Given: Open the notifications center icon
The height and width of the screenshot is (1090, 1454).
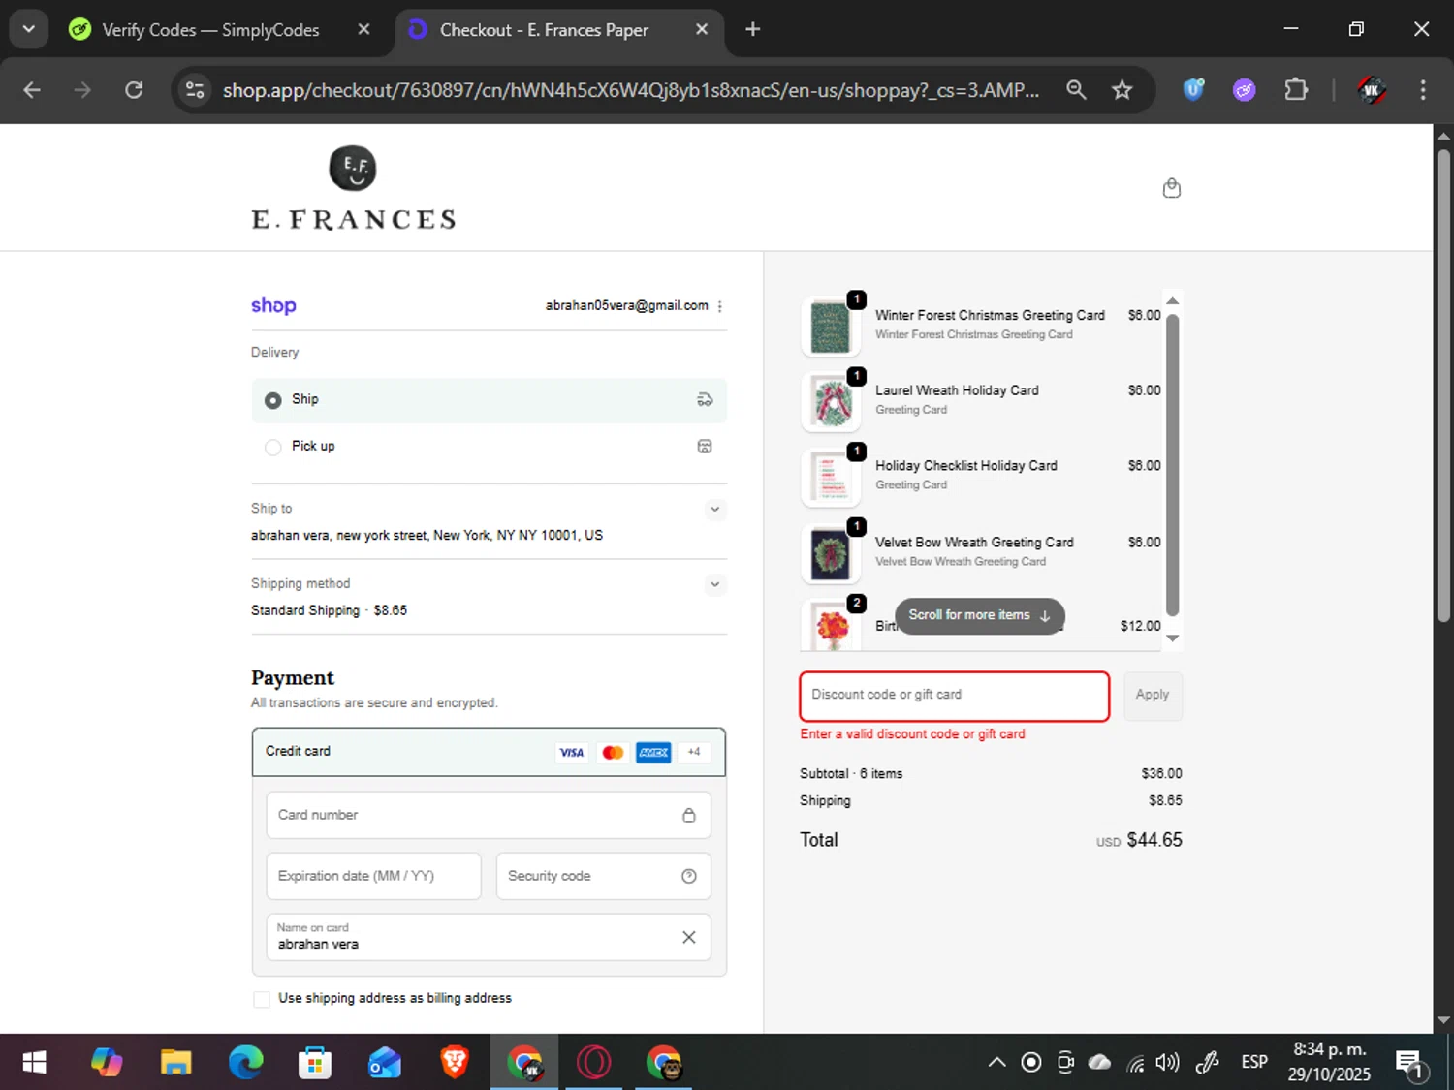Looking at the screenshot, I should (1409, 1064).
